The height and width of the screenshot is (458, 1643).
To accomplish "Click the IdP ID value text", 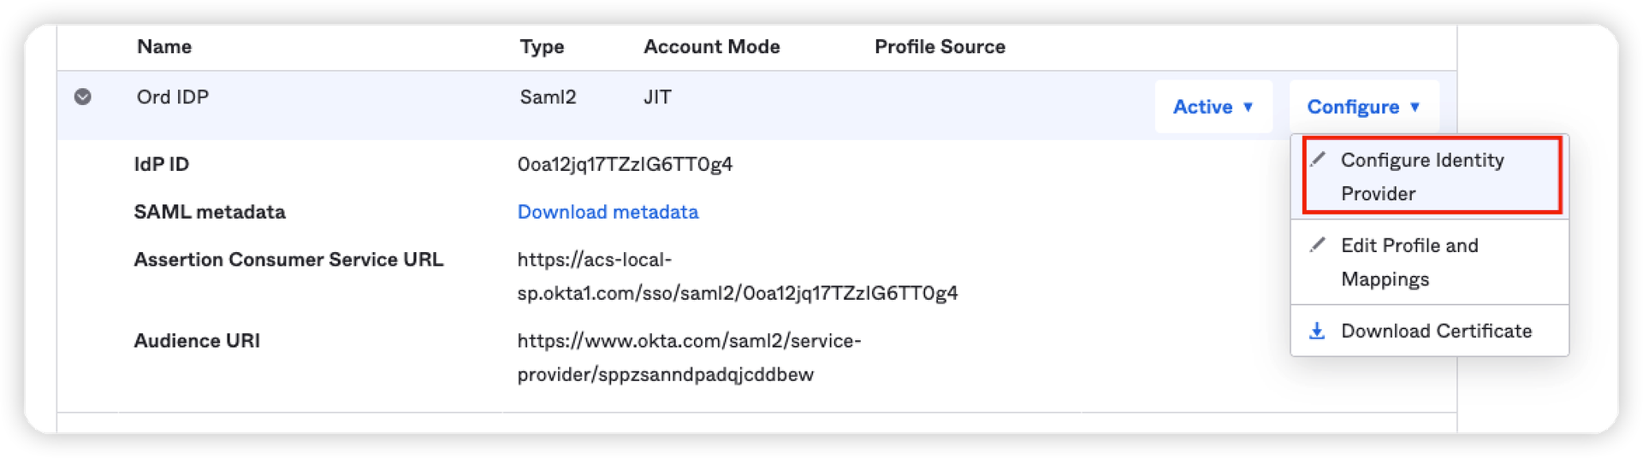I will pos(625,164).
